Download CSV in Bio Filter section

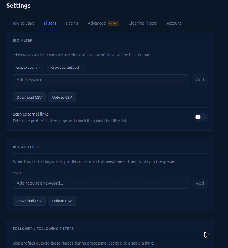coord(29,97)
